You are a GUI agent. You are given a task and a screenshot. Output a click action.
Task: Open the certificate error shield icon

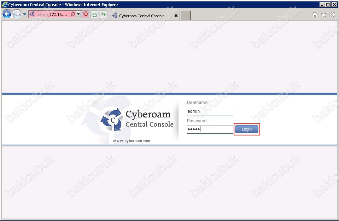pyautogui.click(x=86, y=14)
